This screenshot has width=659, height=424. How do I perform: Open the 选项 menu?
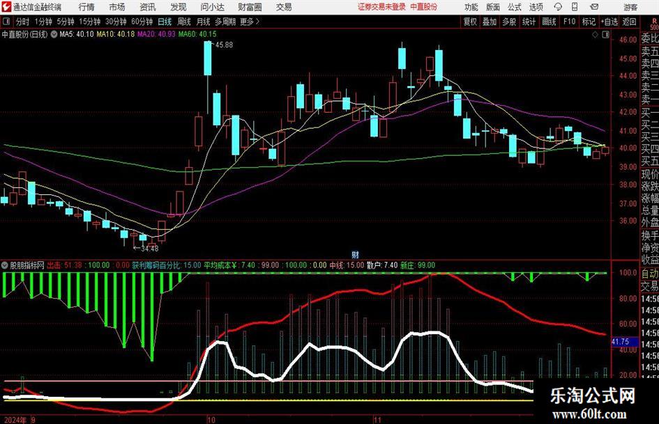(536, 7)
